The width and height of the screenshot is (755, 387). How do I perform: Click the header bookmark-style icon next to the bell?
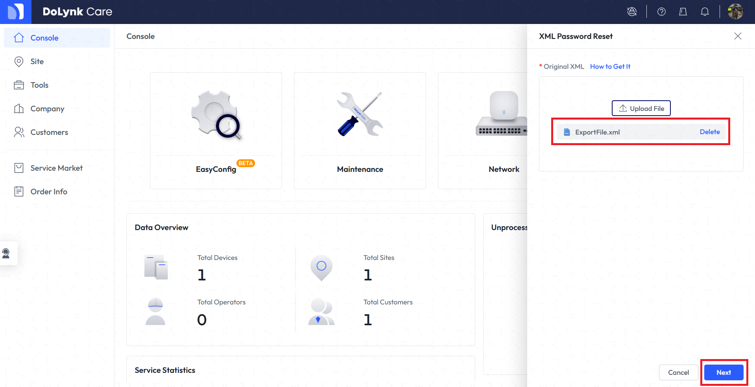click(x=683, y=12)
